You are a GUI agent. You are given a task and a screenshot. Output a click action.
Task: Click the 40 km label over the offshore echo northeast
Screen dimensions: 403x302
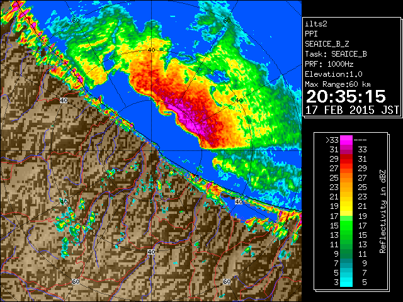pos(239,101)
